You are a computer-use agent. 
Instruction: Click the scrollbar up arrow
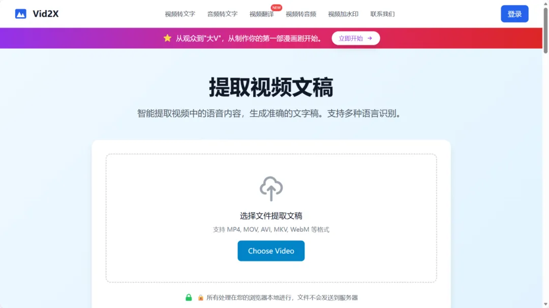tap(545, 3)
